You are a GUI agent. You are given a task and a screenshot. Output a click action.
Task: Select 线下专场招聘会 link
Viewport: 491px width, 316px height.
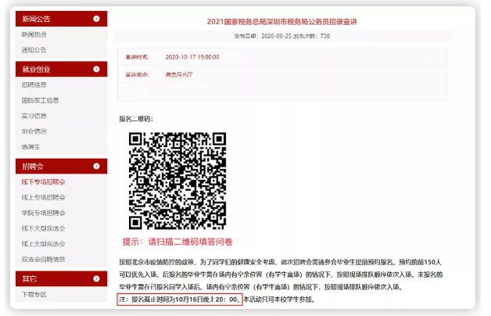43,181
